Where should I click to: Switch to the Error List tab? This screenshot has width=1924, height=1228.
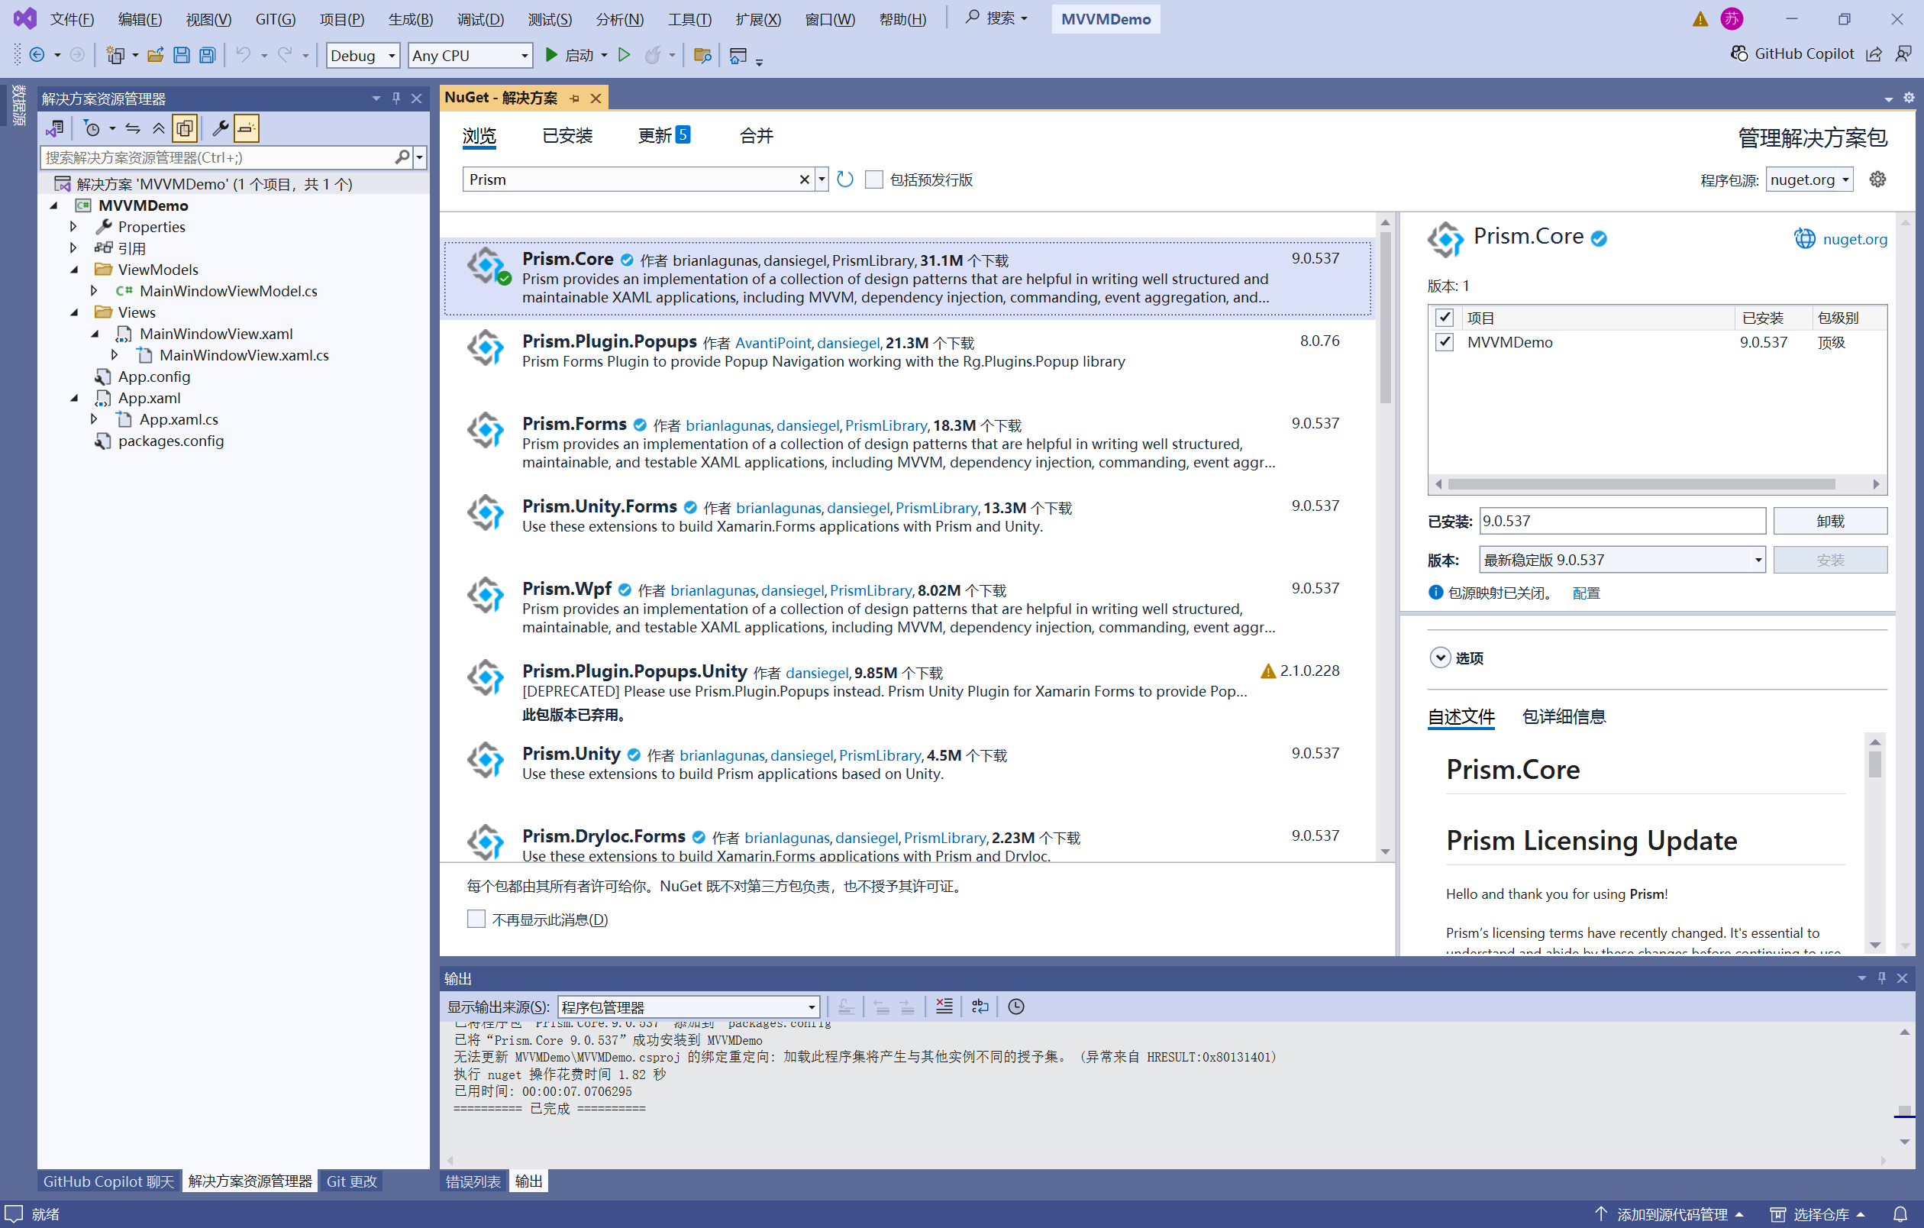click(x=473, y=1181)
